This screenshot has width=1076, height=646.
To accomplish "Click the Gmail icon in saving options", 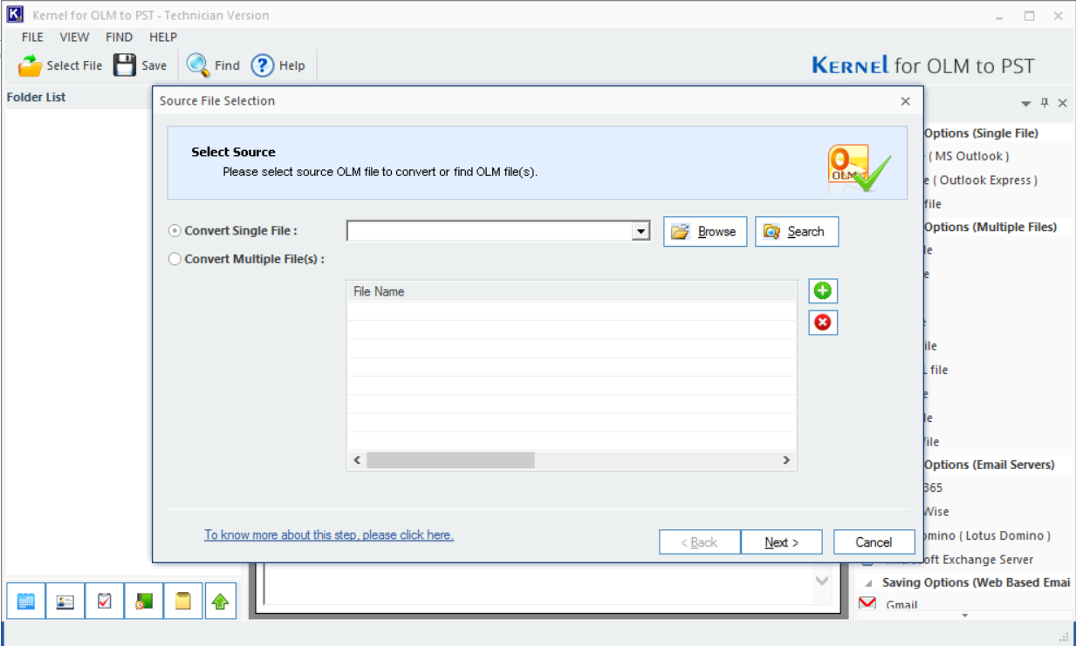I will [867, 604].
